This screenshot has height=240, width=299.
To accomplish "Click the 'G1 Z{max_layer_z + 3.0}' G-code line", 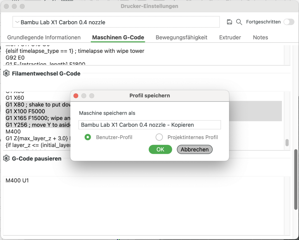I will [x=38, y=138].
